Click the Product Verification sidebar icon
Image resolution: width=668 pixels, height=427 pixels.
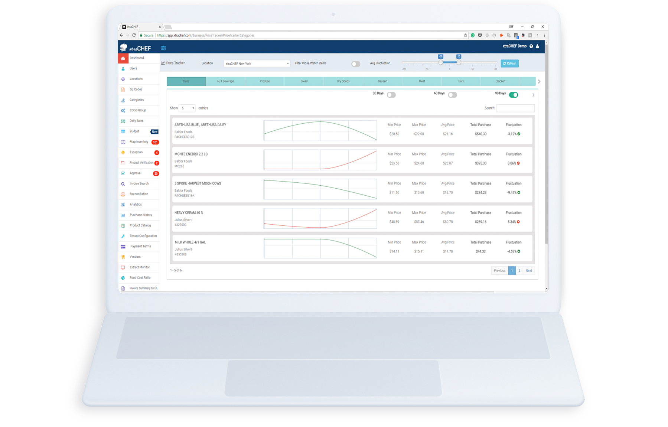[123, 163]
